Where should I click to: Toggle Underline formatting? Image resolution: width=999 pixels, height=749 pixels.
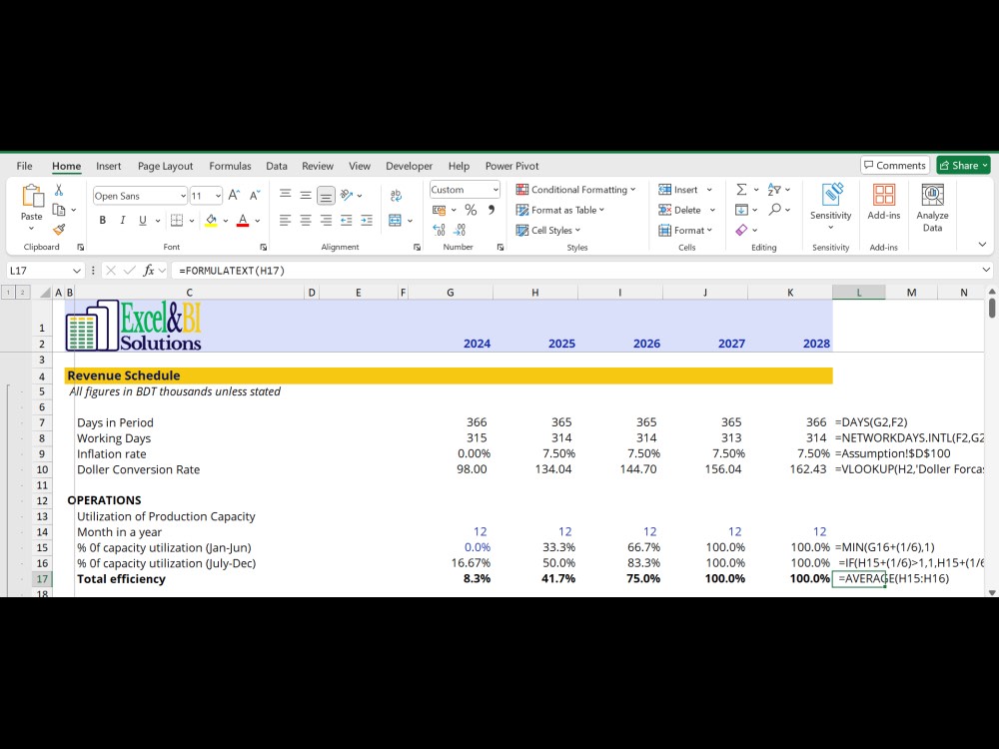[143, 221]
